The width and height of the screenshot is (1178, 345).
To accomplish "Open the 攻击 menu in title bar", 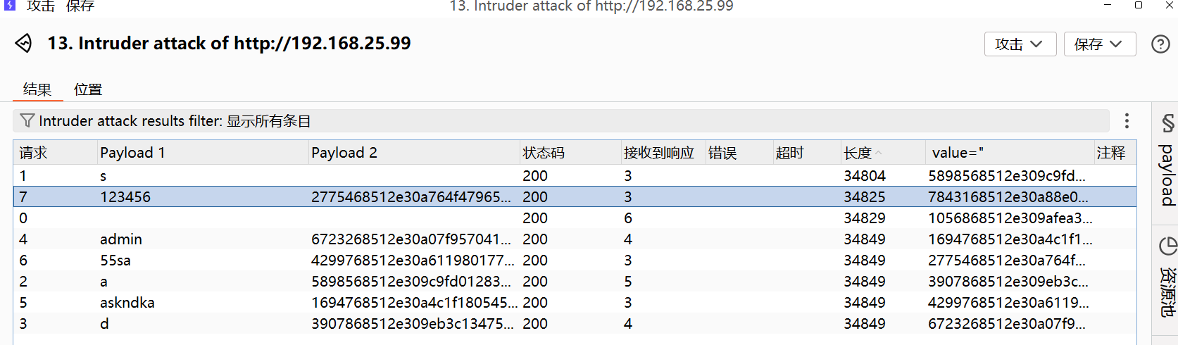I will tap(41, 6).
